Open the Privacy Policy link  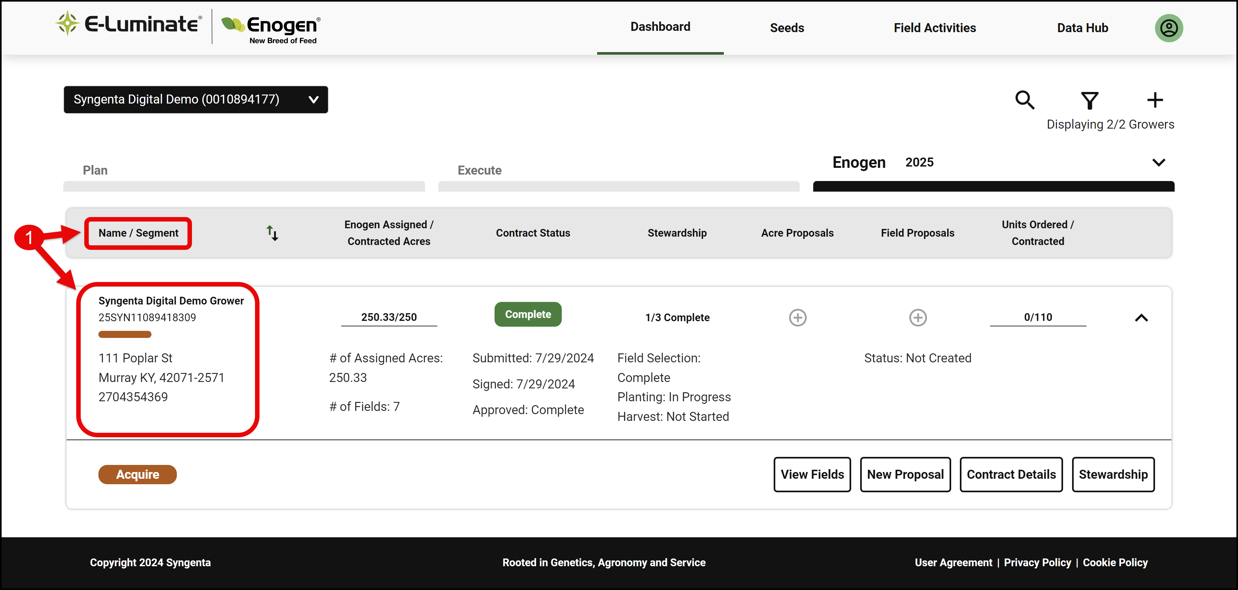[1037, 562]
